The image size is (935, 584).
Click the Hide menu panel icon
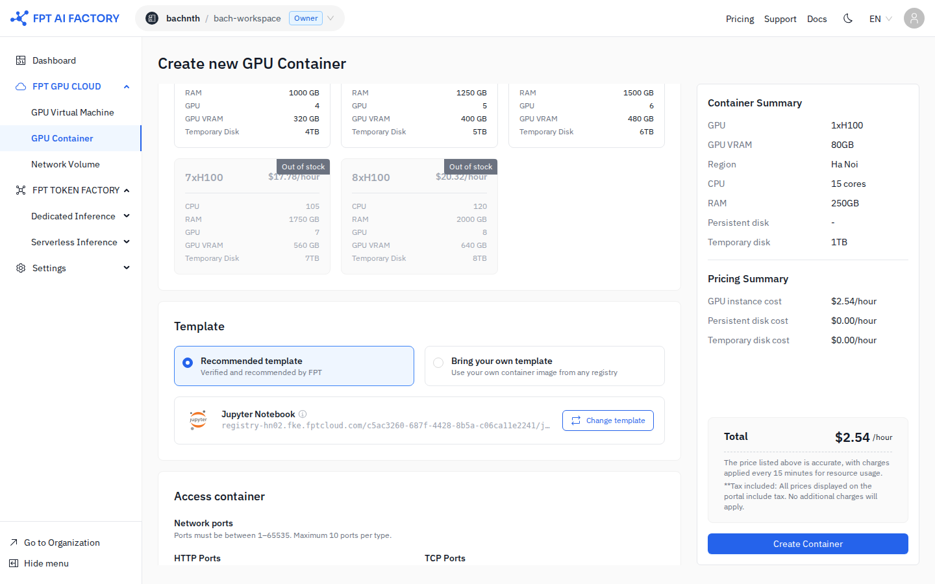tap(14, 563)
